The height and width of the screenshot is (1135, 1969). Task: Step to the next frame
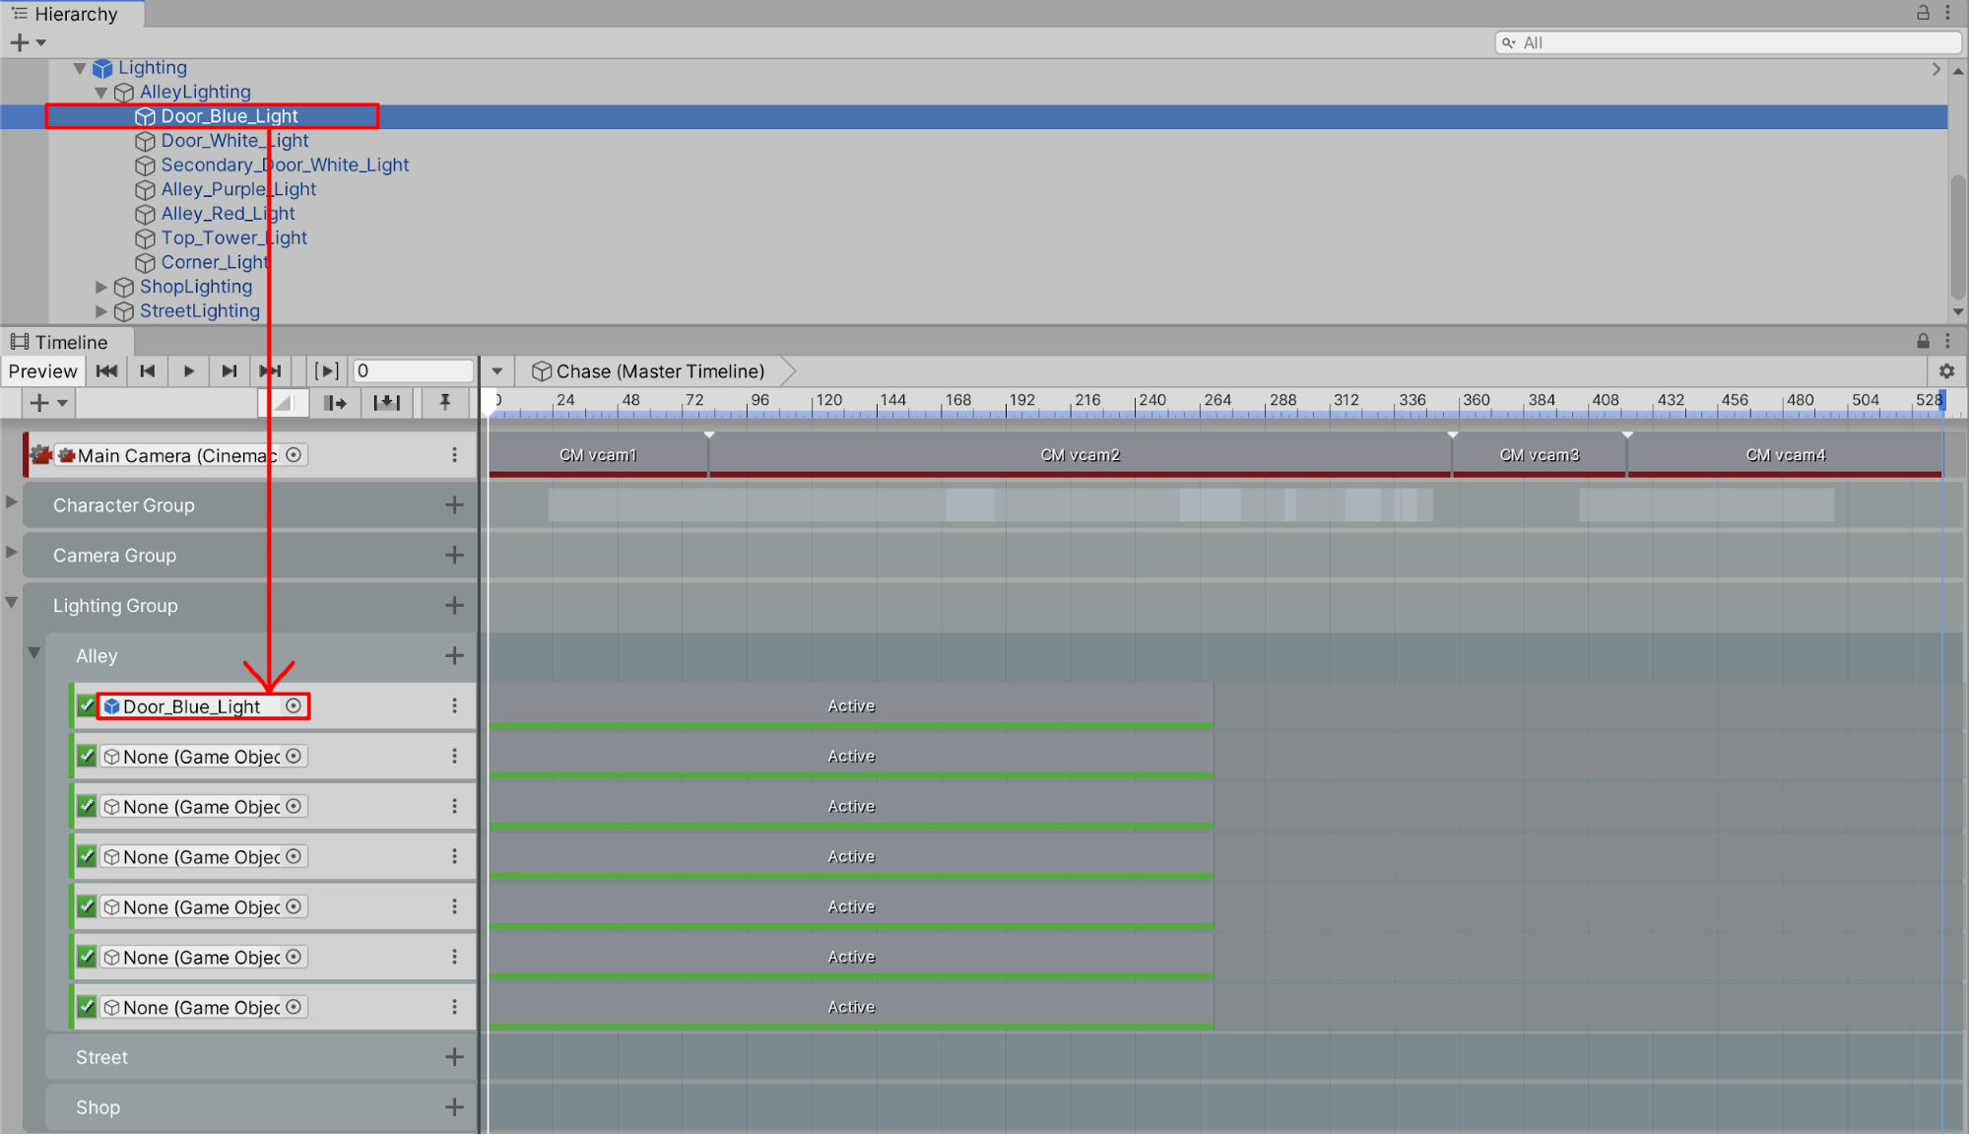[x=229, y=371]
